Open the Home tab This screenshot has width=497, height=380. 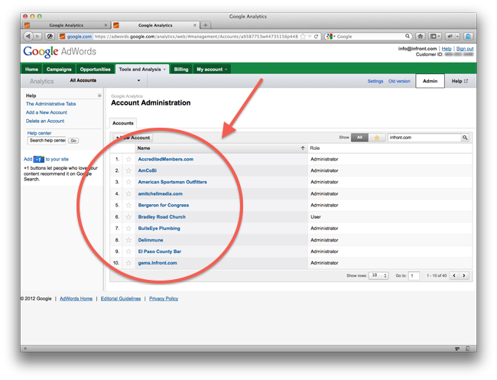coord(31,69)
